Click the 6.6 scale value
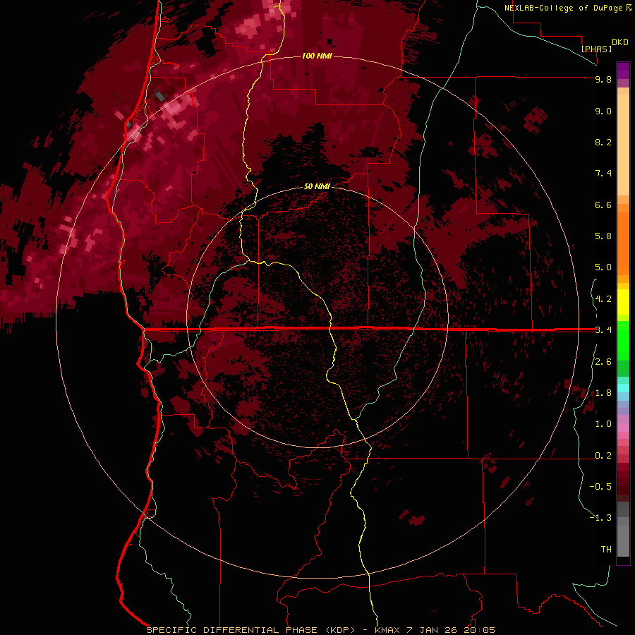Viewport: 635px width, 635px height. coord(603,205)
